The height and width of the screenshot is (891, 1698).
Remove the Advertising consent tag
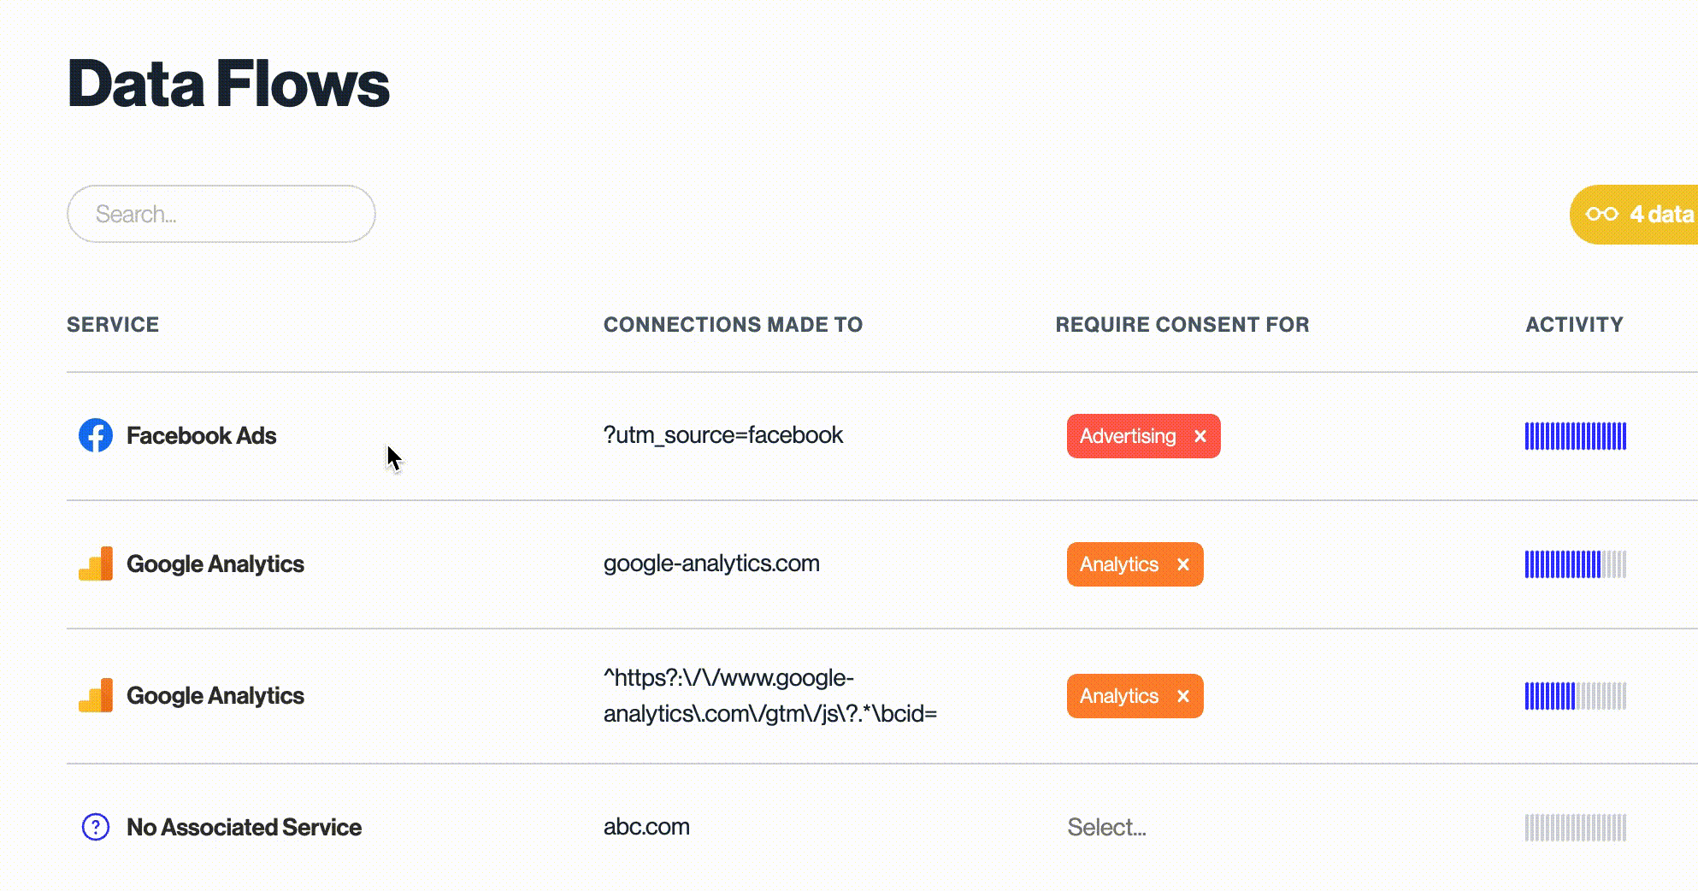click(1200, 436)
